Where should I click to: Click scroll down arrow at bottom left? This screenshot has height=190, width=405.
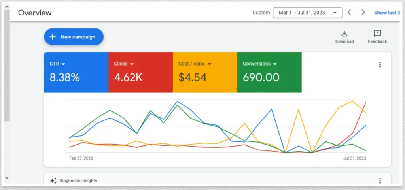click(x=7, y=178)
